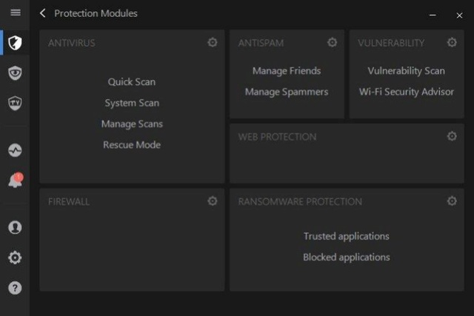Screen dimensions: 474x316
Task: Open Trusted applications list
Action: pos(347,236)
